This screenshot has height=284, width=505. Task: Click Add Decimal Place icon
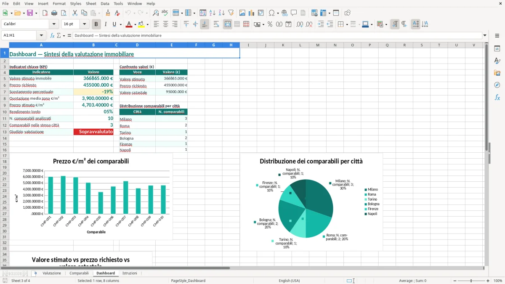click(300, 24)
